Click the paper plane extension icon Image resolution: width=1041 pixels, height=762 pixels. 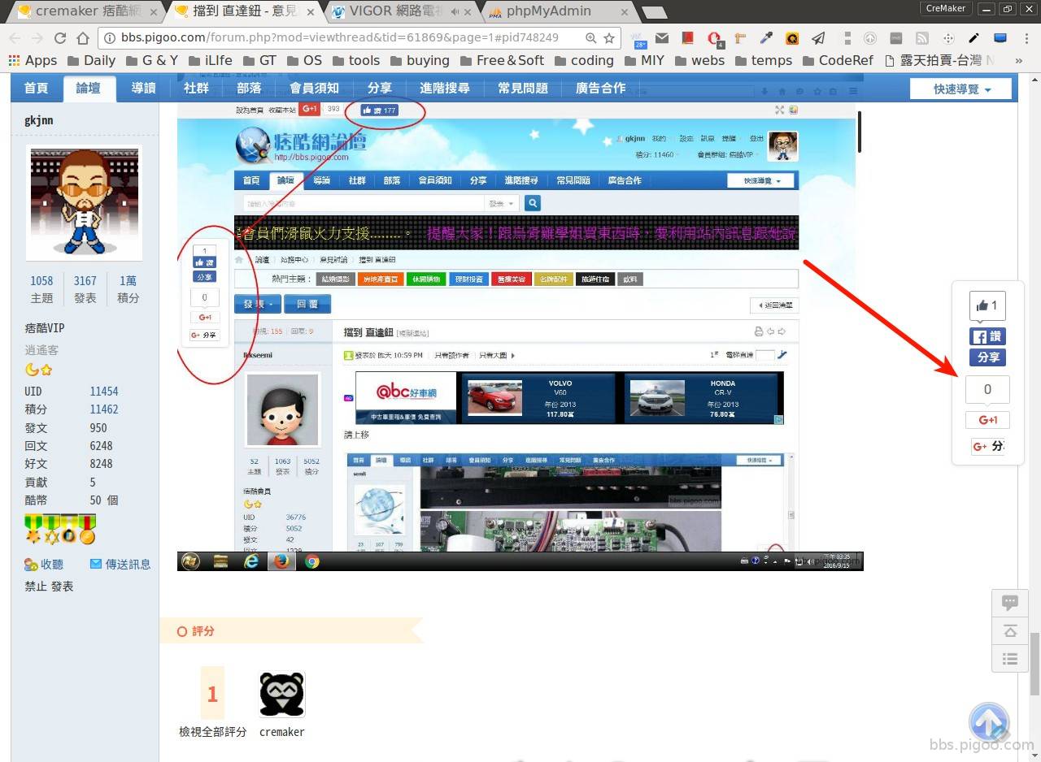818,38
